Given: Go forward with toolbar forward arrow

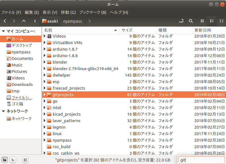Looking at the screenshot, I should pos(14,21).
